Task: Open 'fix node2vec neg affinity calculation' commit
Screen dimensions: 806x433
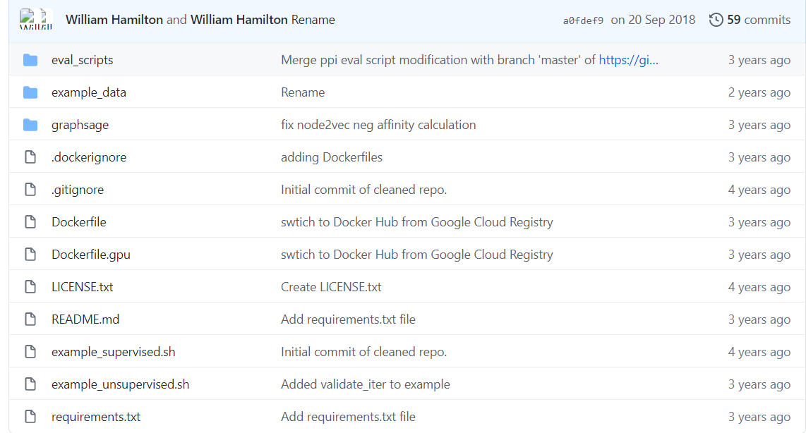Action: point(378,125)
